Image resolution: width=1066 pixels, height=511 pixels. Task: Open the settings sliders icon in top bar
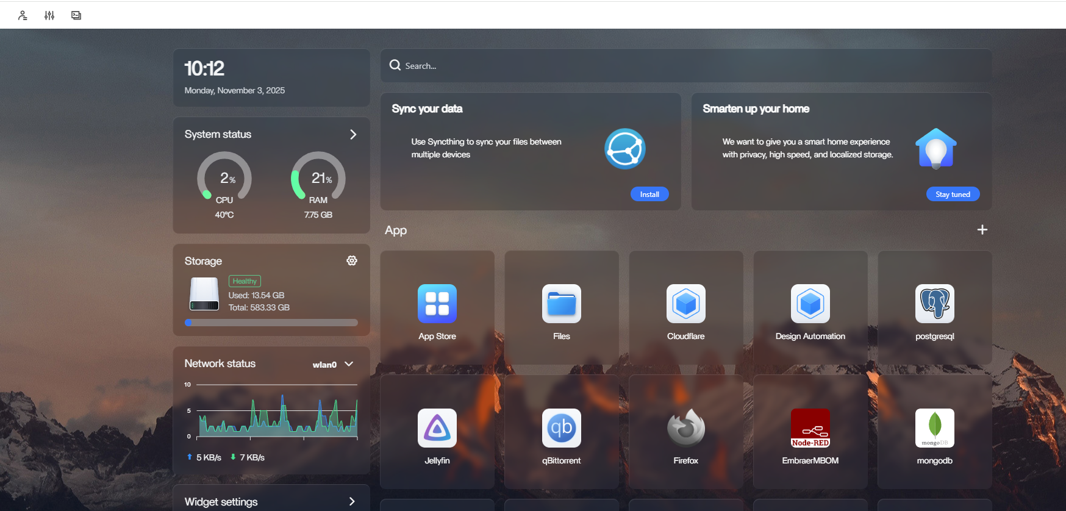tap(49, 15)
